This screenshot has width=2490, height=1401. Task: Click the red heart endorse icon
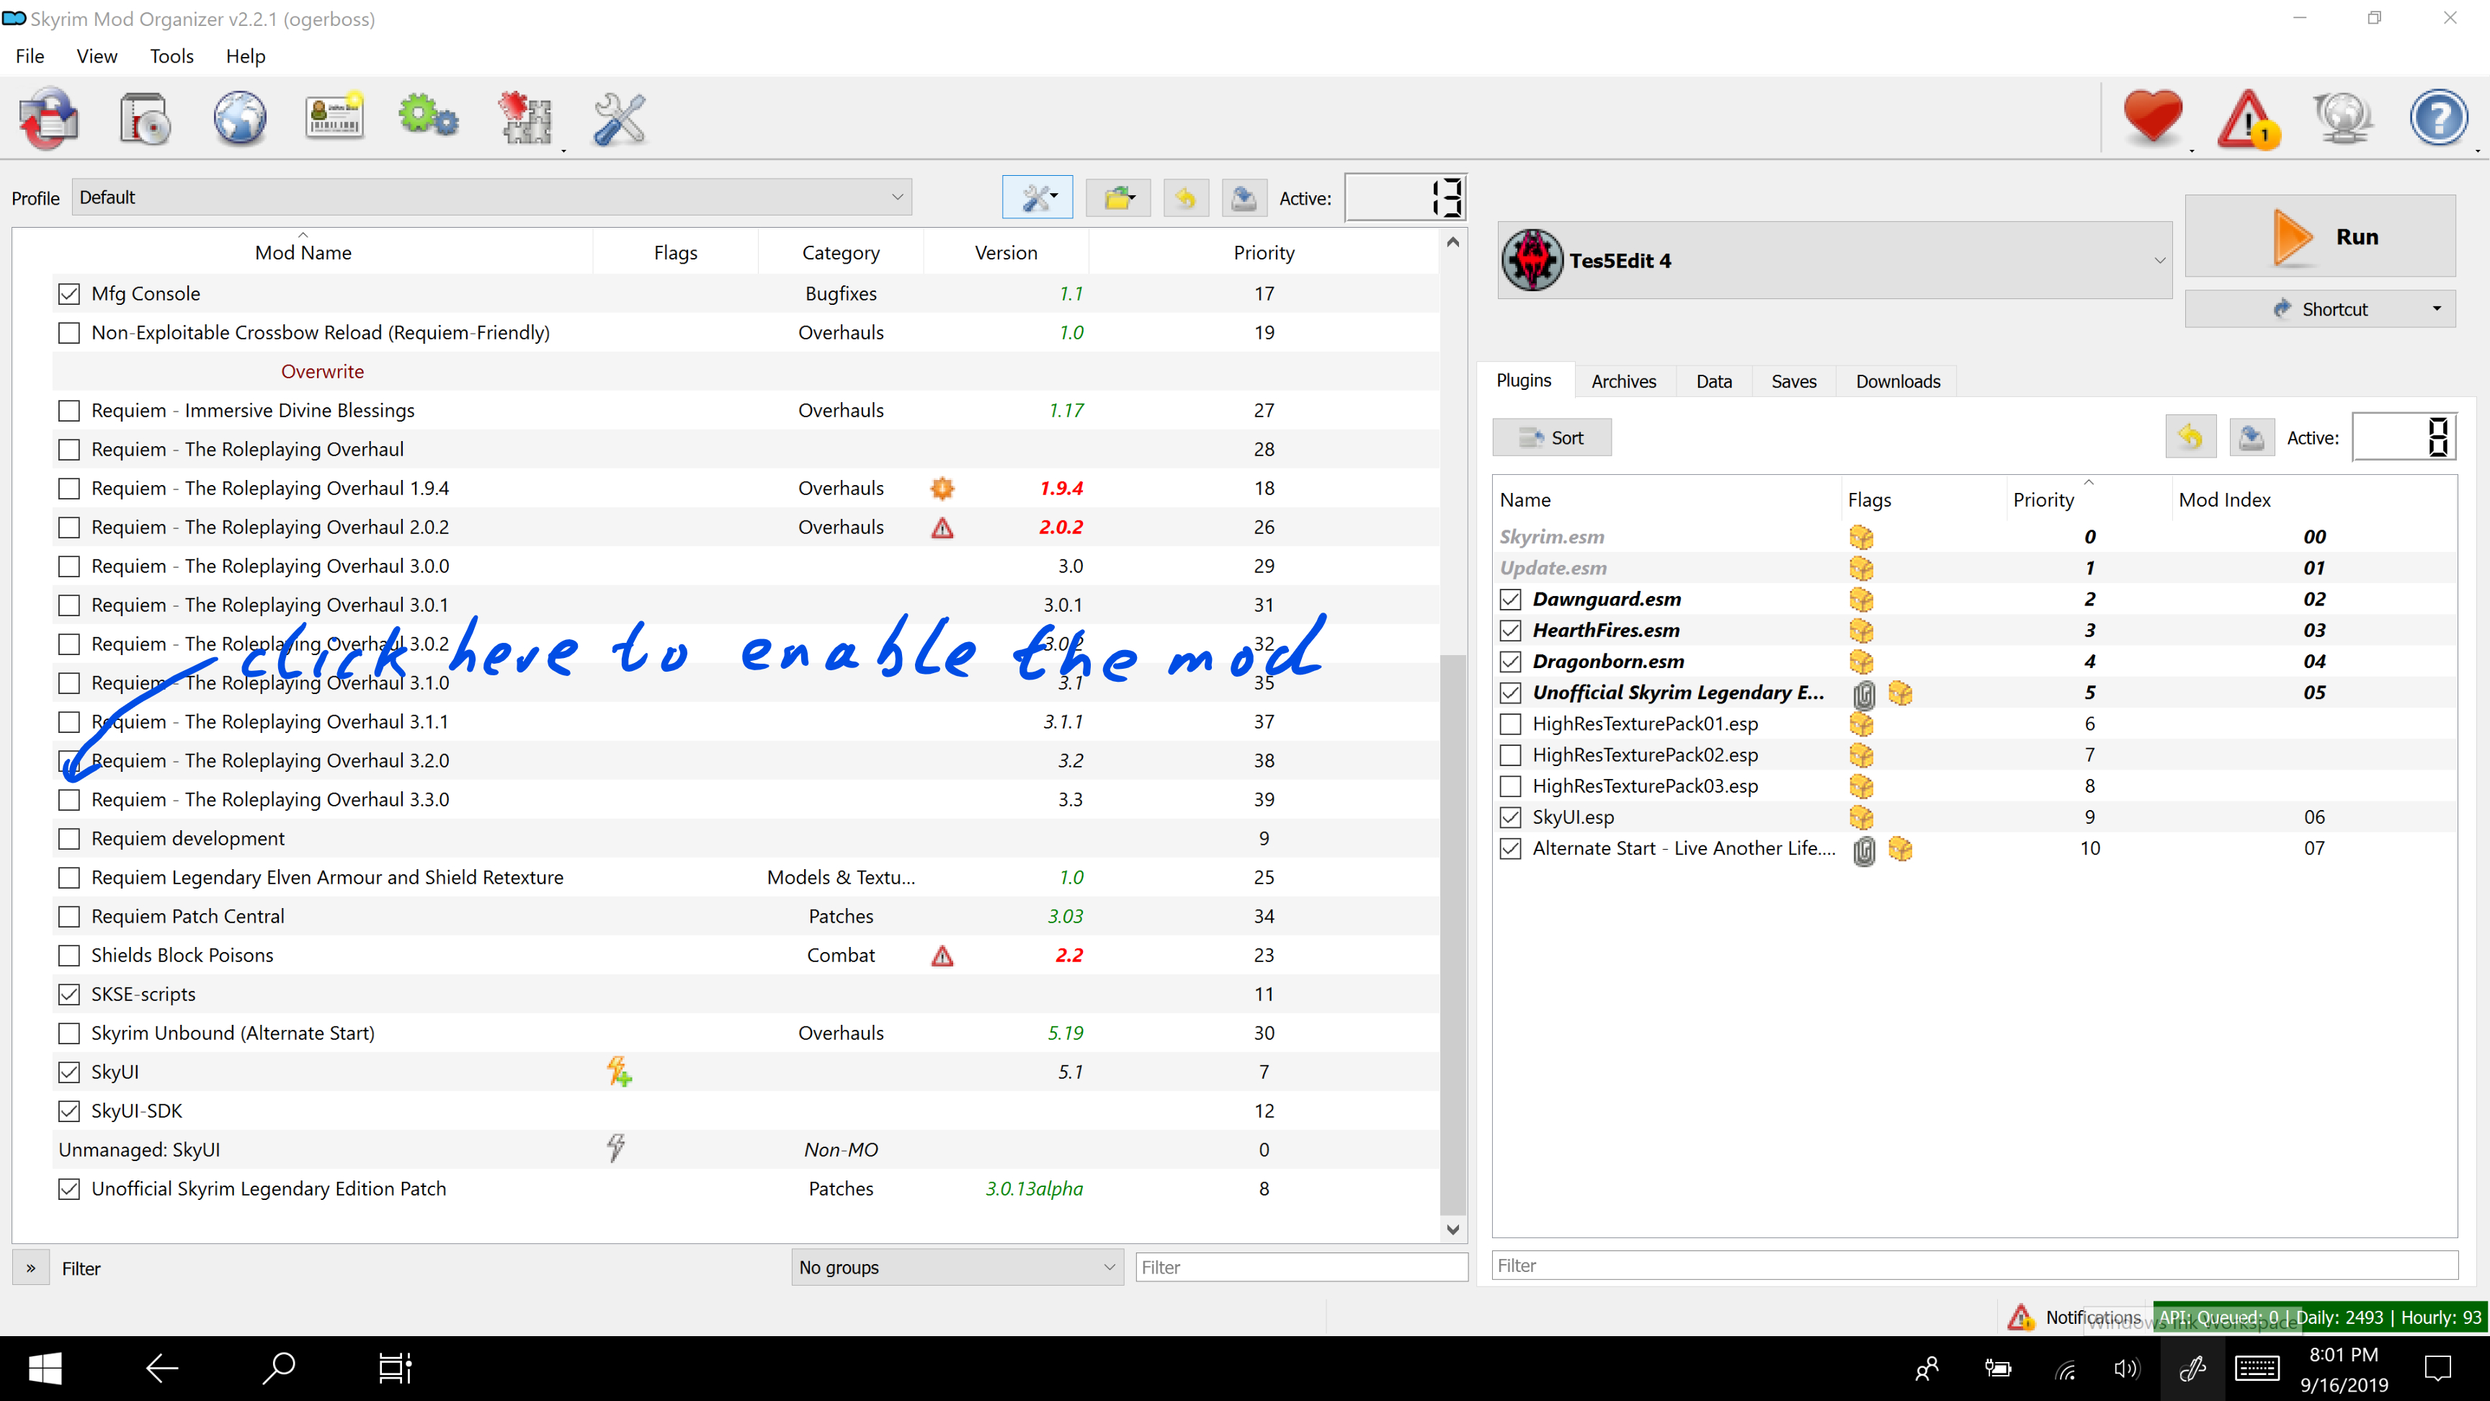[x=2153, y=118]
